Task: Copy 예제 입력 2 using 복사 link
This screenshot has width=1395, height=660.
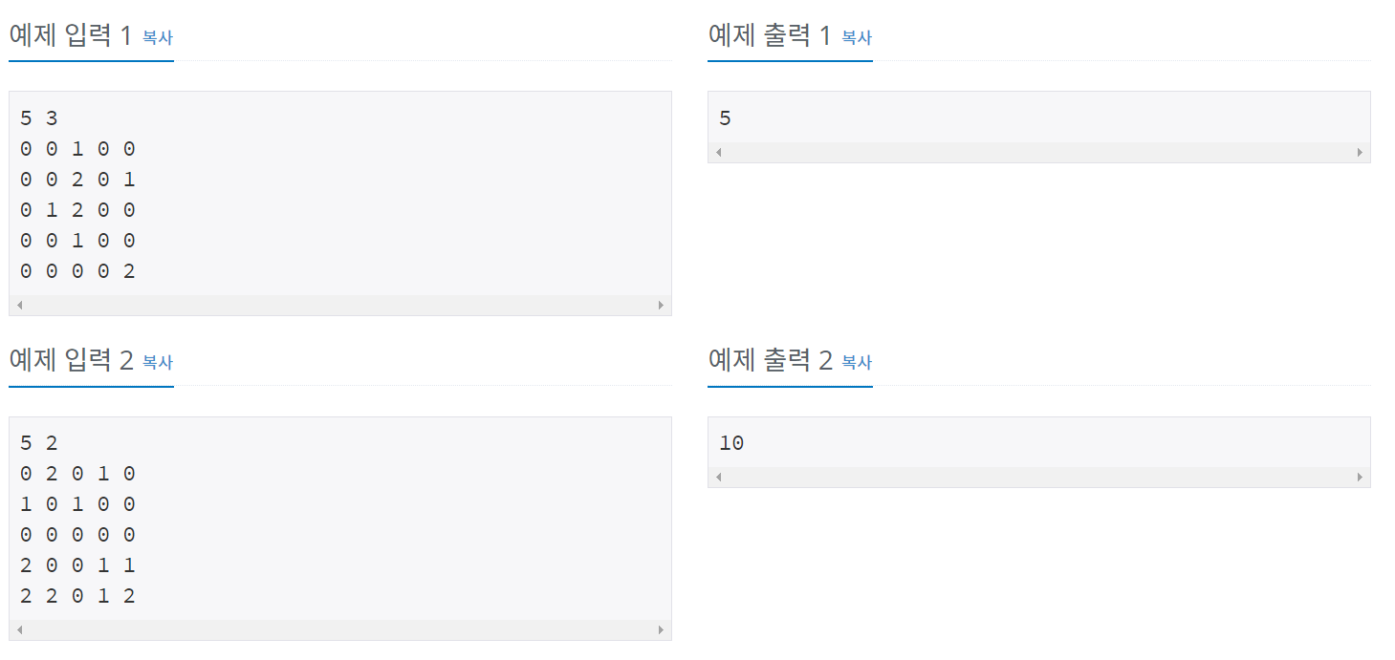Action: point(158,362)
